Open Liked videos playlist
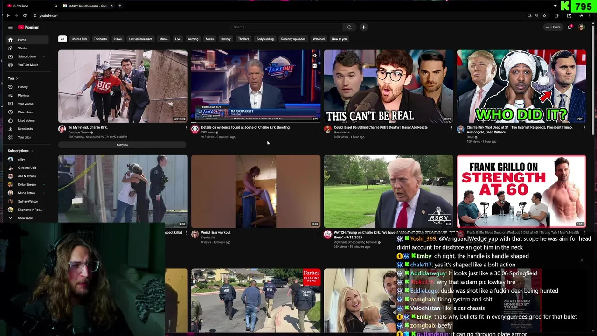 click(x=27, y=120)
